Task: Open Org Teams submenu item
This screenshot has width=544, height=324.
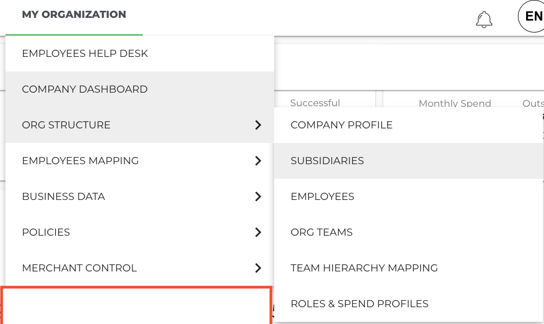Action: [408, 232]
